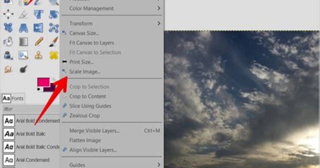Switch to the Fonts tab
This screenshot has width=320, height=168.
13,98
